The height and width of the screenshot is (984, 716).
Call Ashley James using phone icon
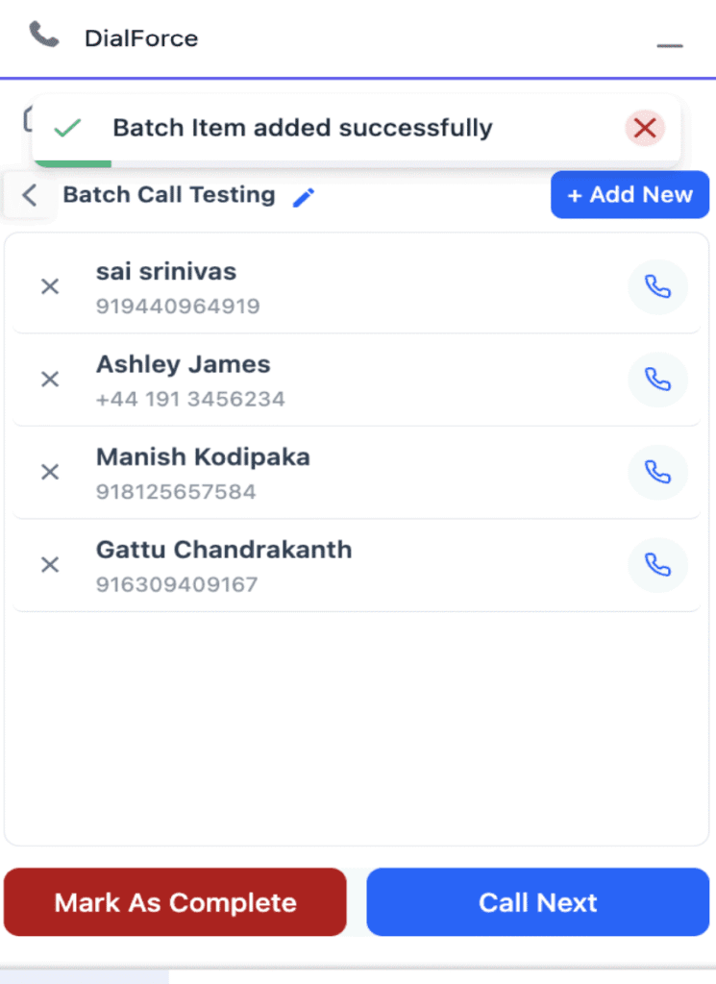pos(657,380)
